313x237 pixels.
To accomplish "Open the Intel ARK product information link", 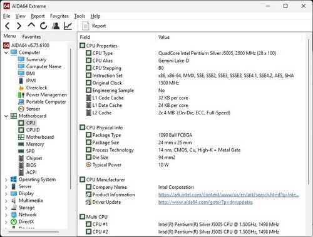I will coord(228,194).
